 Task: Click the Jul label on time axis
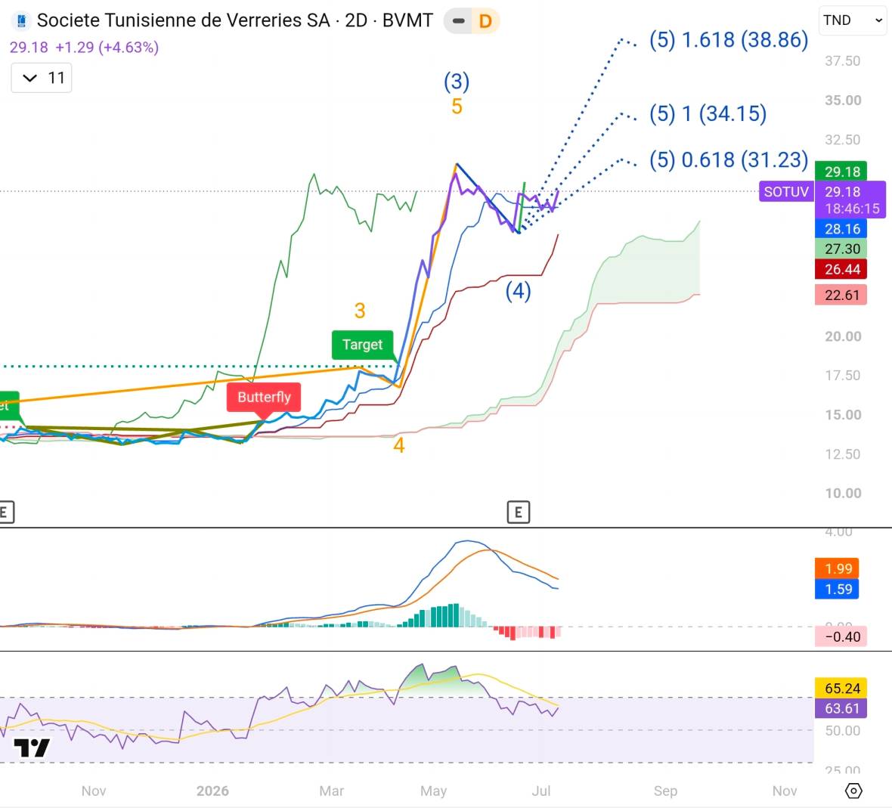click(x=541, y=791)
